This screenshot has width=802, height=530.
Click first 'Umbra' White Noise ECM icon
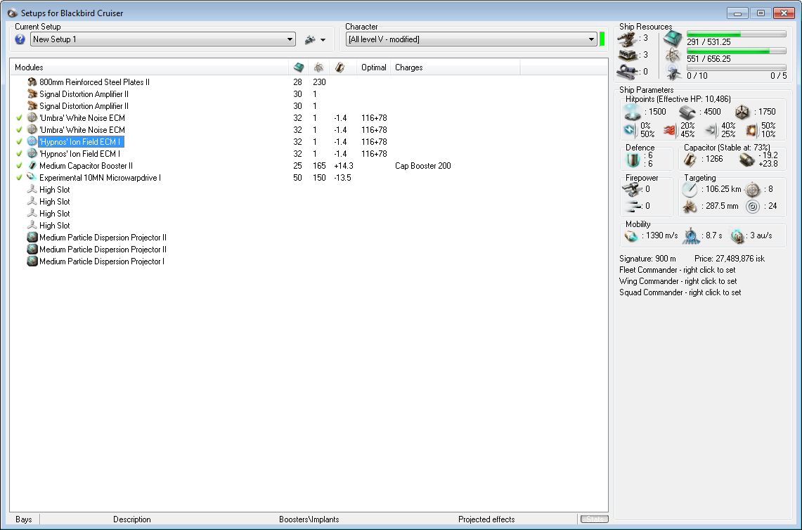32,117
